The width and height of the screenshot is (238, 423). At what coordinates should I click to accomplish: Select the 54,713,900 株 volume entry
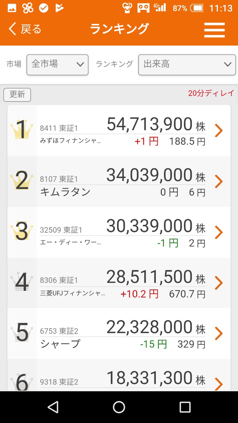coord(155,124)
